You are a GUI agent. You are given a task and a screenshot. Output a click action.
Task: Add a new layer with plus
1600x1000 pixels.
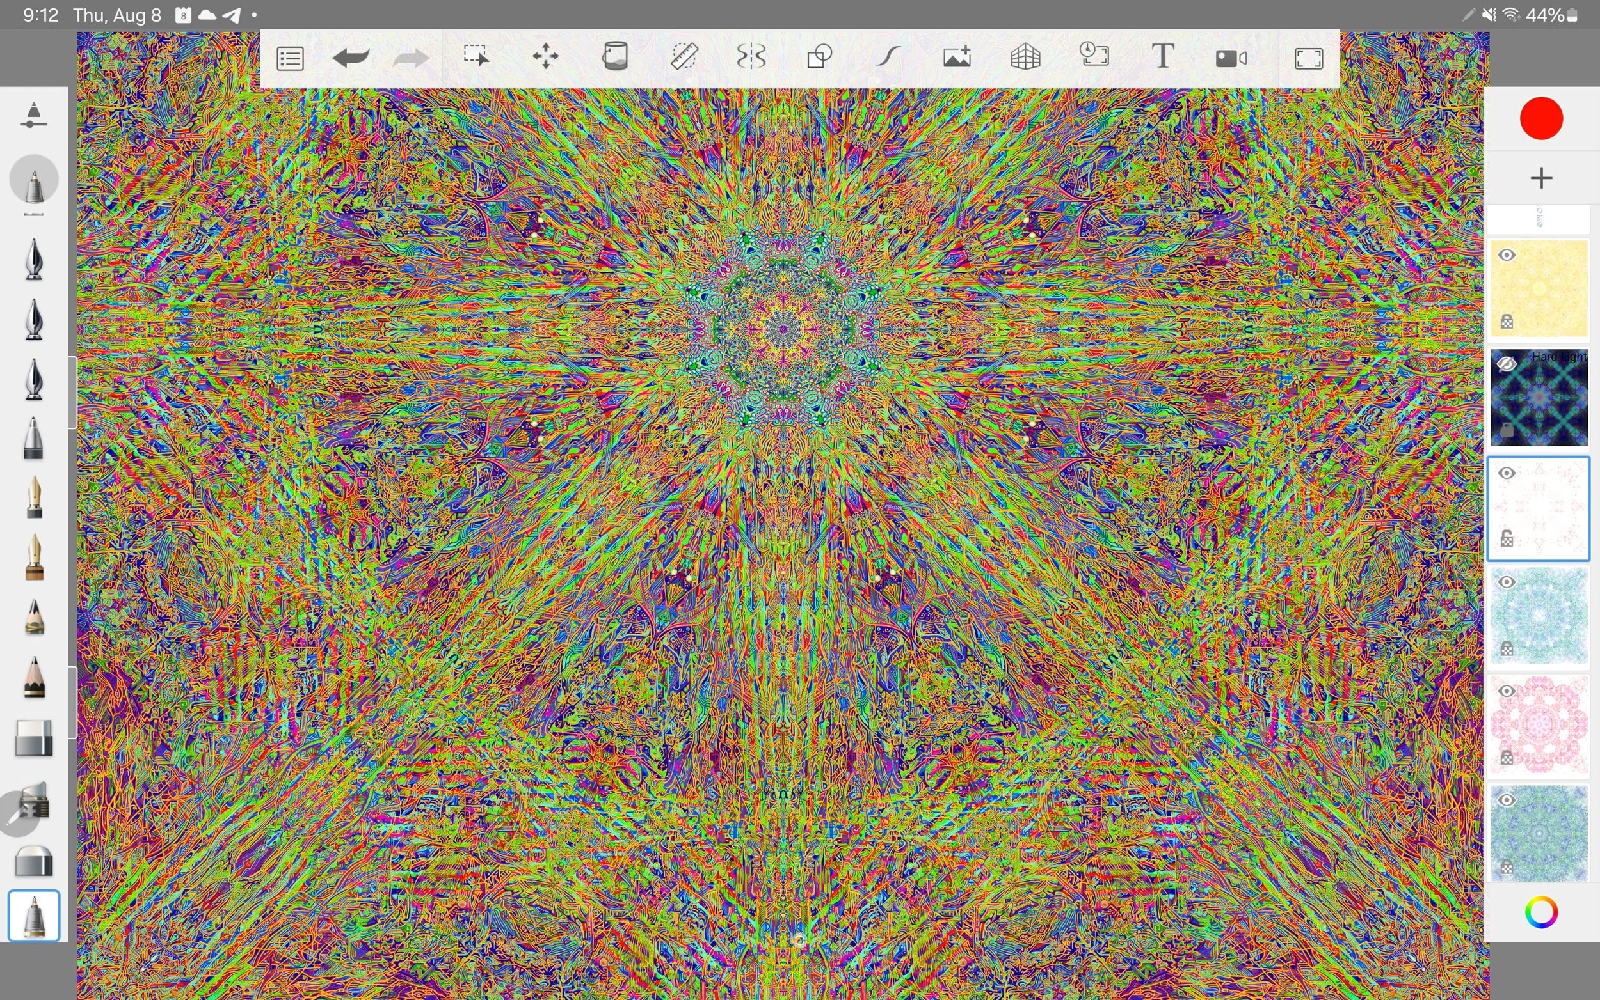pyautogui.click(x=1541, y=177)
